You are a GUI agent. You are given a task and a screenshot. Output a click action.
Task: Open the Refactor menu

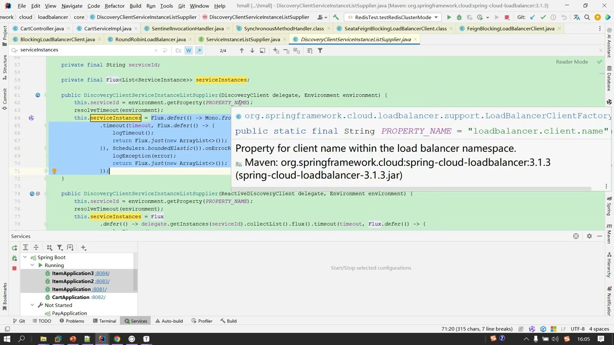(x=115, y=6)
